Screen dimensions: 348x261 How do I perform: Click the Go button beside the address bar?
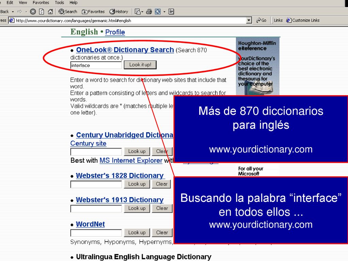tap(261, 20)
